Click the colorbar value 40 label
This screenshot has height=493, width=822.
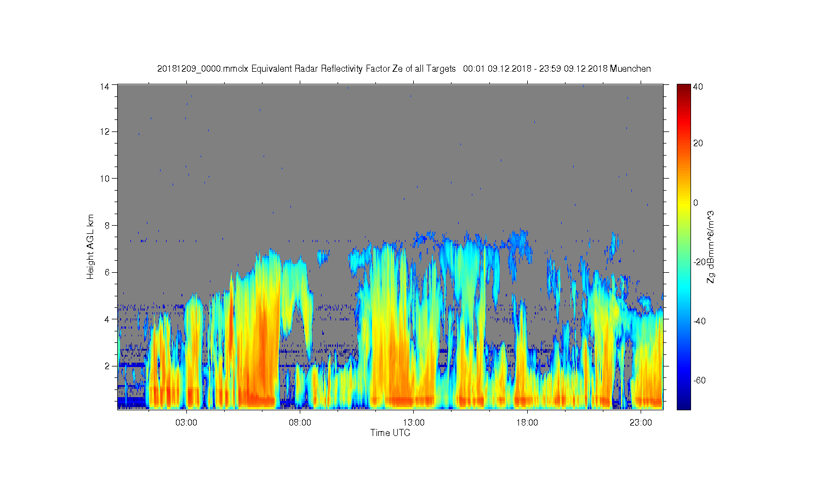(x=698, y=87)
